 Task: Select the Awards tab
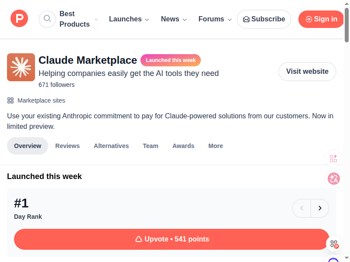[x=183, y=146]
